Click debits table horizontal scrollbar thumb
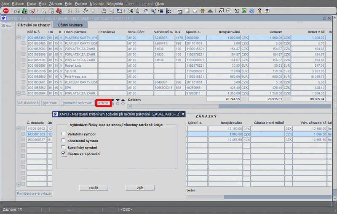The height and width of the screenshot is (214, 337). [x=175, y=106]
